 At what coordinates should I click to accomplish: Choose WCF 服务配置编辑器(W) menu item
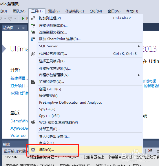point(86,122)
